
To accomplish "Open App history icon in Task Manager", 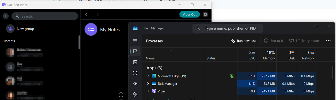I will coord(135,73).
